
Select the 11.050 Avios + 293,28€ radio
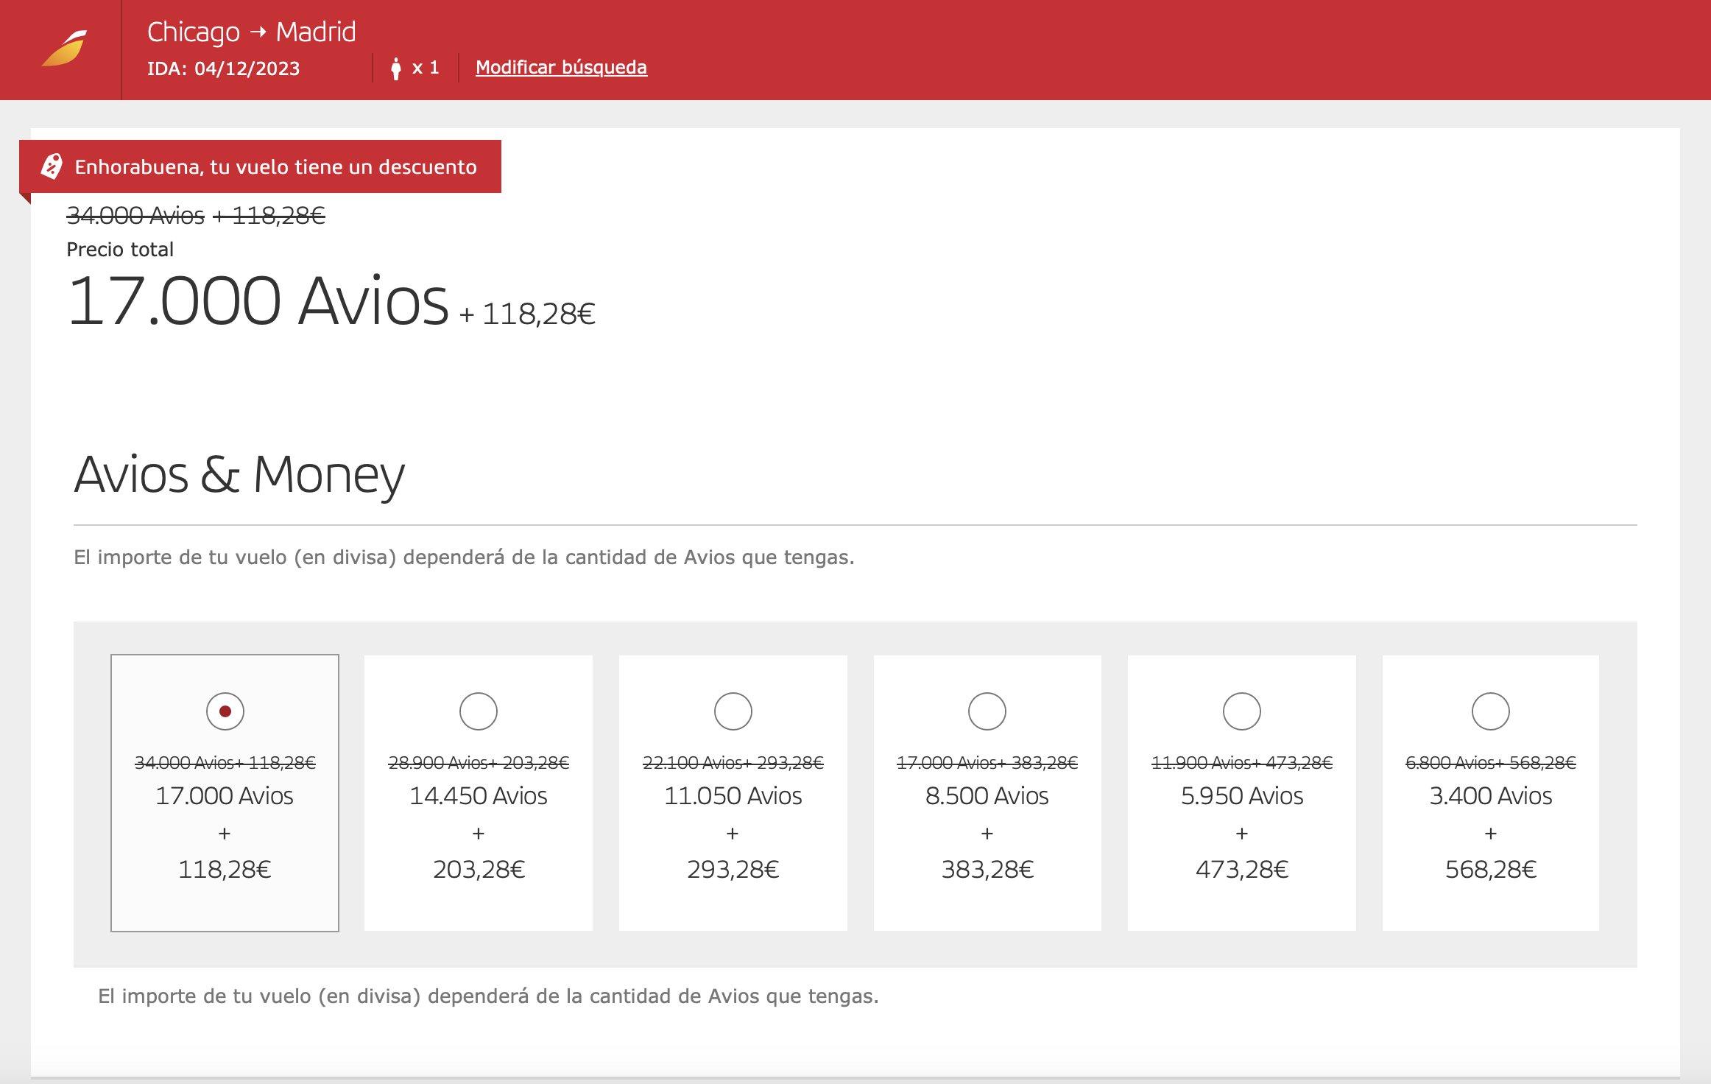click(733, 711)
